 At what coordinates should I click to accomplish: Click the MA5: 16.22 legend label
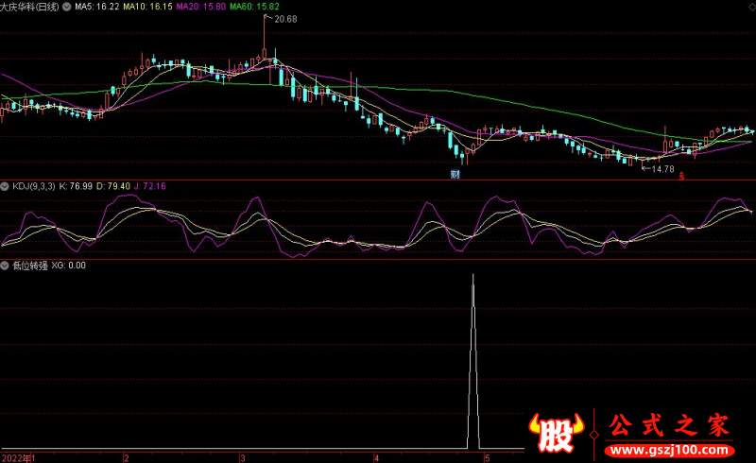(96, 7)
